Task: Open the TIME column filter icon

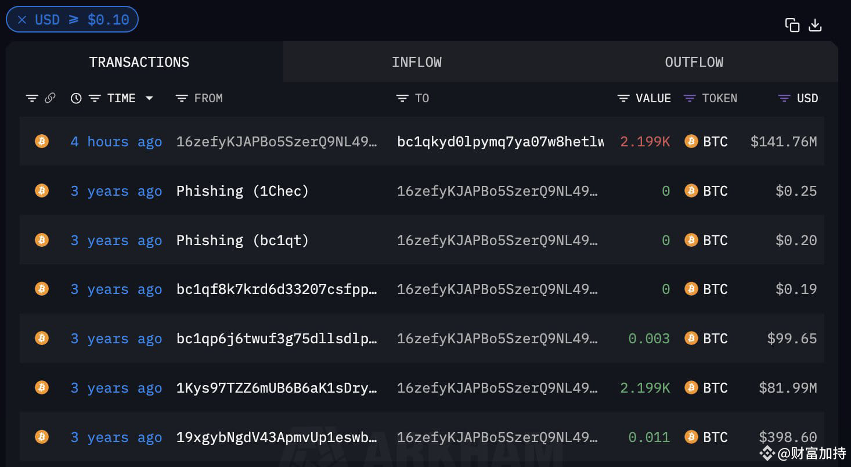Action: pyautogui.click(x=95, y=98)
